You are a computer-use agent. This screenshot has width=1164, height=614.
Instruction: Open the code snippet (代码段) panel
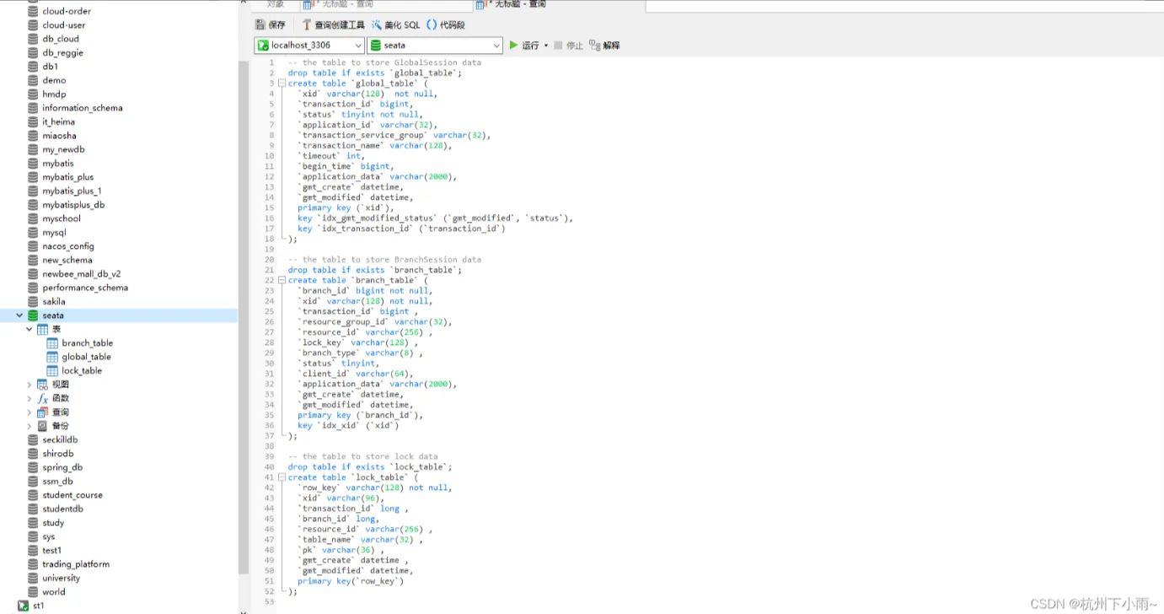pyautogui.click(x=446, y=24)
